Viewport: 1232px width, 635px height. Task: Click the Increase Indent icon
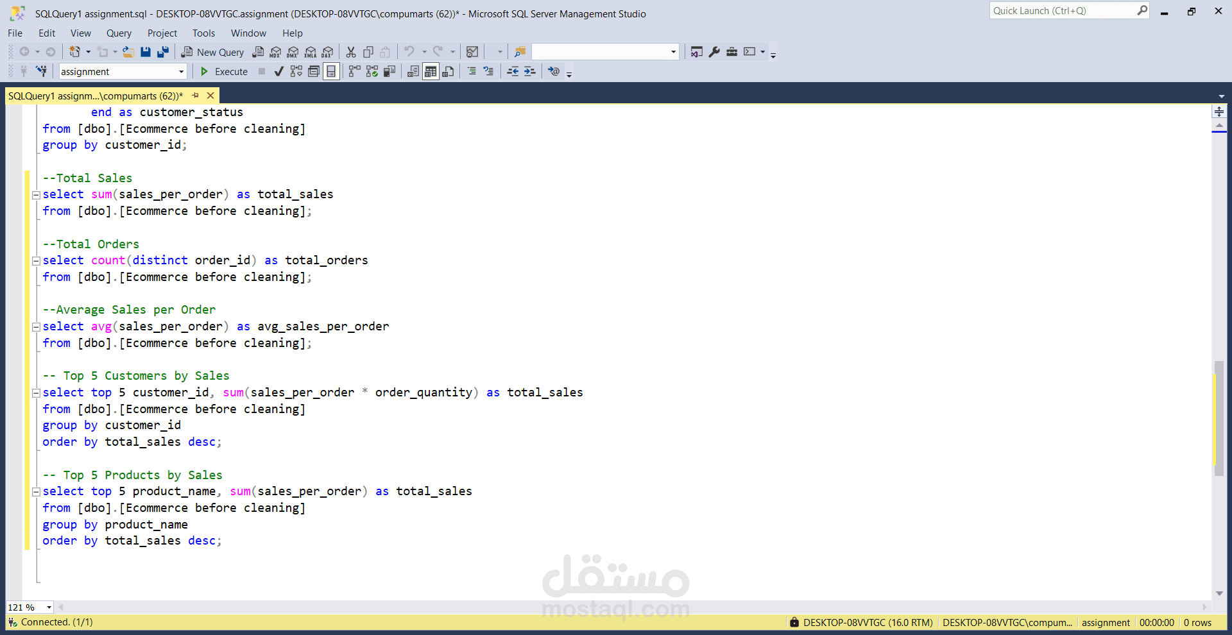point(529,71)
